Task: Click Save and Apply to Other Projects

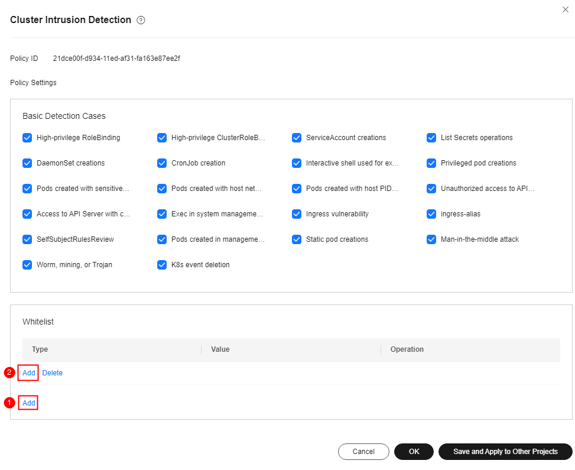Action: pyautogui.click(x=505, y=451)
